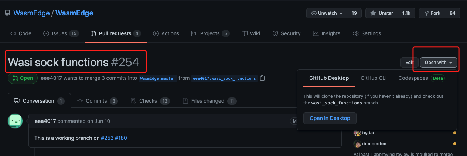This screenshot has width=467, height=156.
Task: Click the Unstar star icon
Action: 373,13
